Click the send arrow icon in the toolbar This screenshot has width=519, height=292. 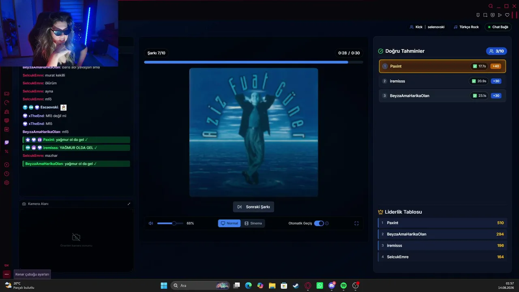coord(500,15)
